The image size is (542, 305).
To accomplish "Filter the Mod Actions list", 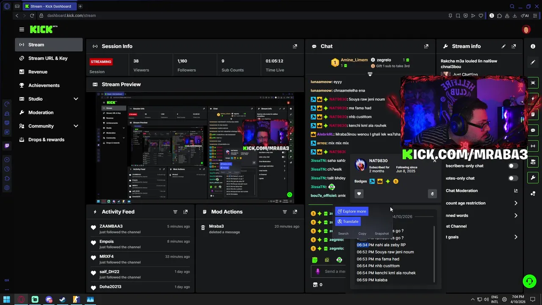I will (x=285, y=212).
